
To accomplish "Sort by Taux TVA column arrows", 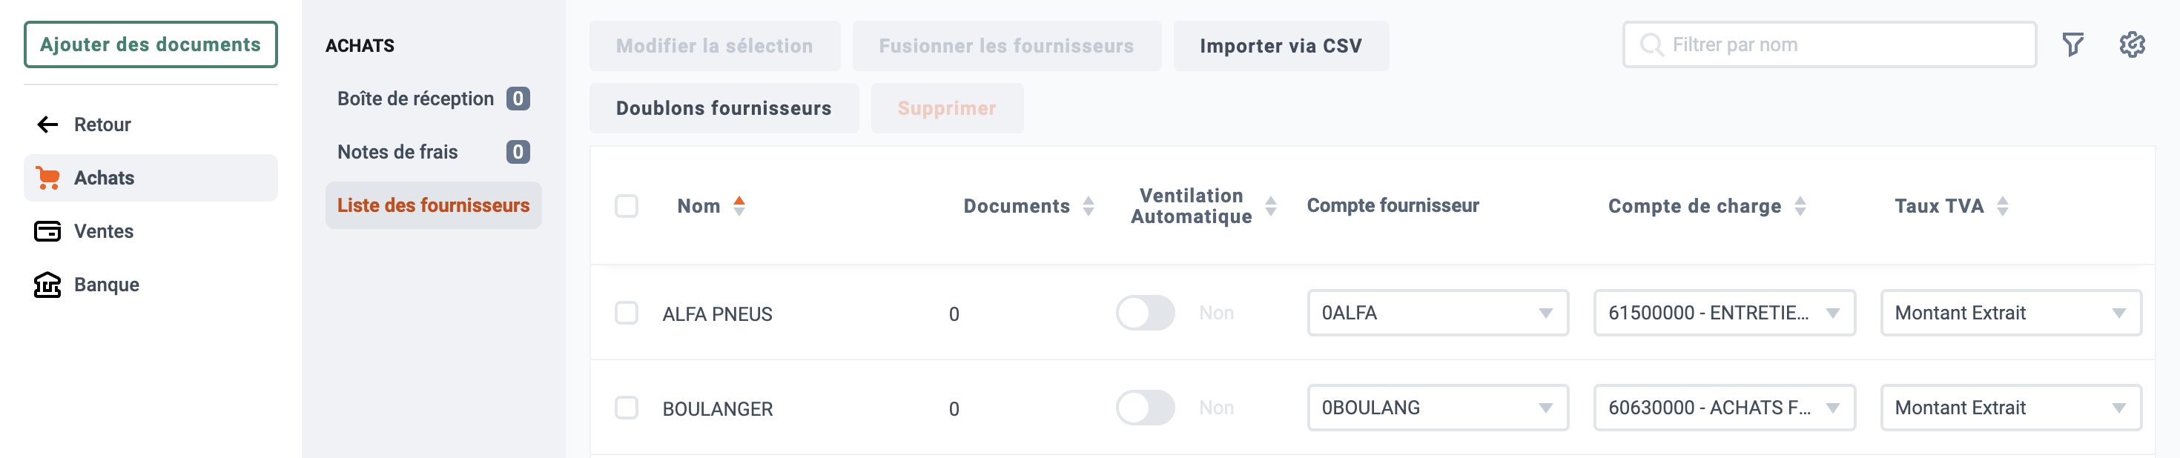I will [2002, 206].
